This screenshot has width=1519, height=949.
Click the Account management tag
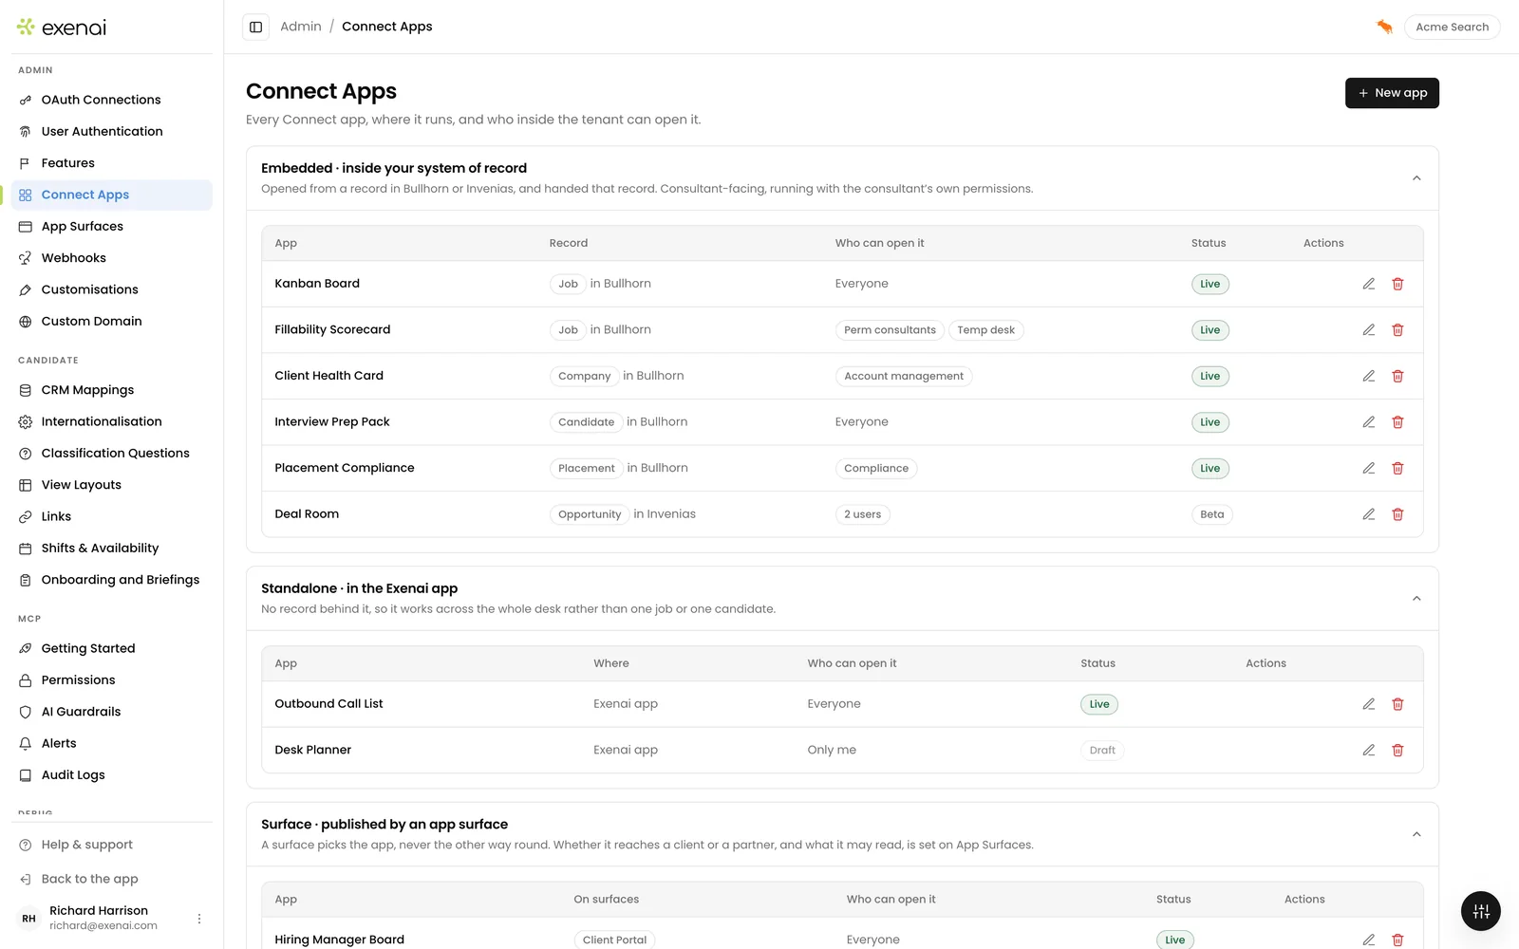point(904,376)
